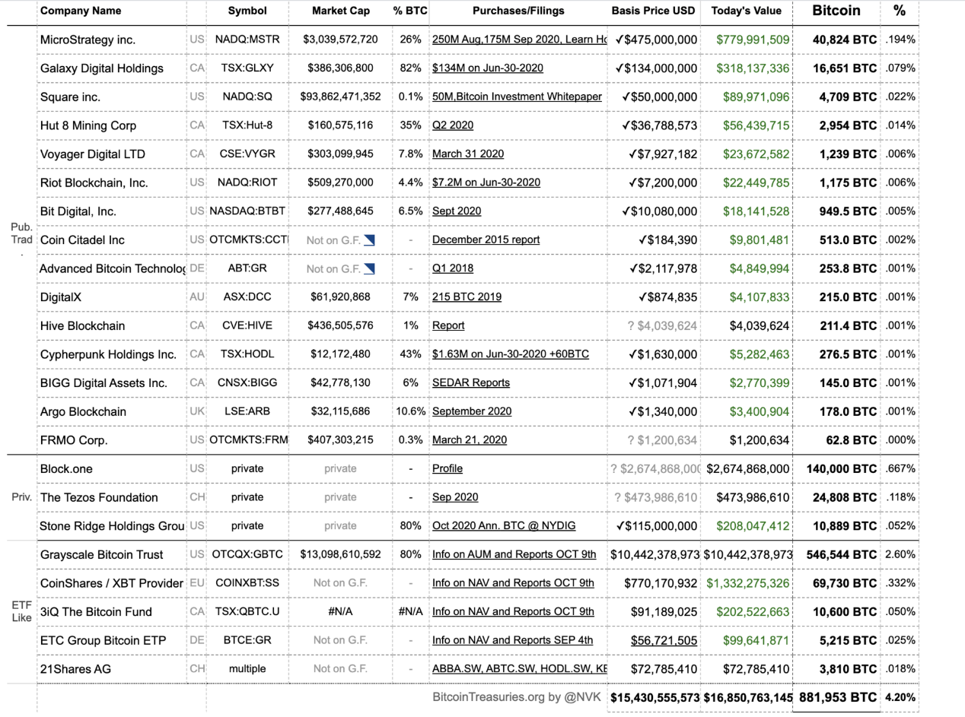Viewport: 965px width, 717px height.
Task: Select the Bitcoin column header
Action: (x=836, y=11)
